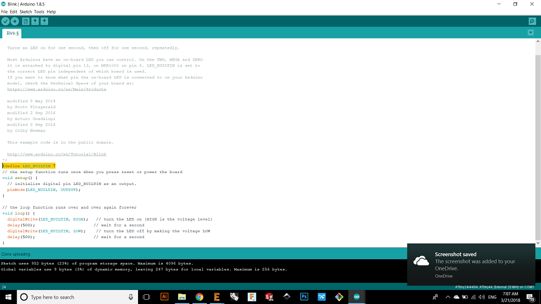
Task: Open the Windows Start menu
Action: click(x=8, y=297)
